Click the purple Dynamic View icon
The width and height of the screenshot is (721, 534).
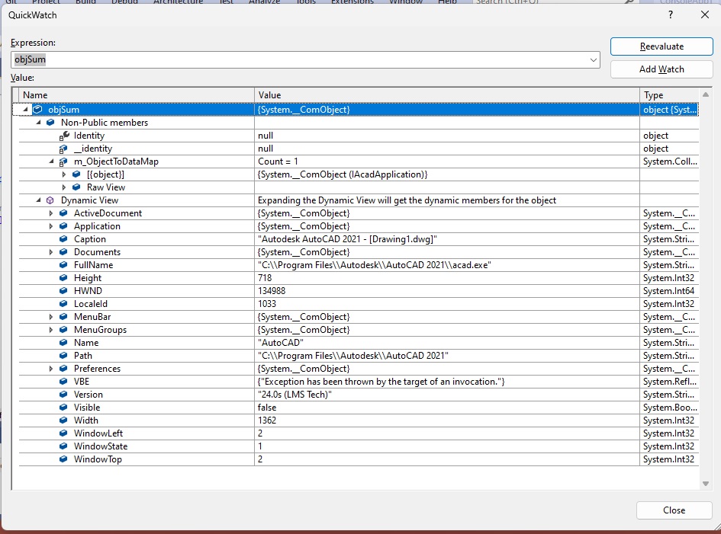tap(50, 200)
